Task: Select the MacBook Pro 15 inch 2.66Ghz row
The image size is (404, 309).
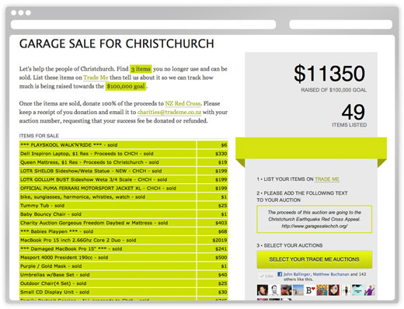Action: tap(124, 240)
